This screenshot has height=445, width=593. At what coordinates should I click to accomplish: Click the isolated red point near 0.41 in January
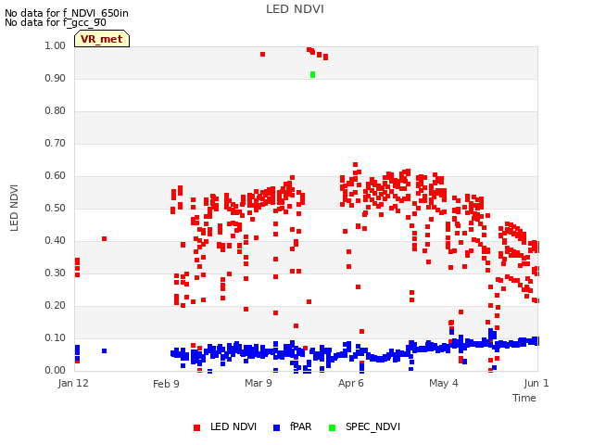click(x=104, y=239)
